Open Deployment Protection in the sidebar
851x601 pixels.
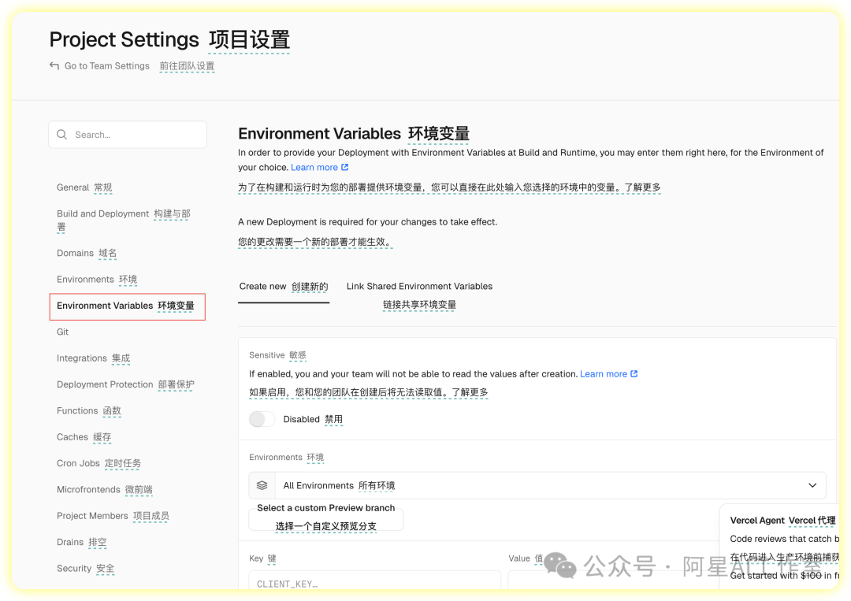pyautogui.click(x=125, y=384)
